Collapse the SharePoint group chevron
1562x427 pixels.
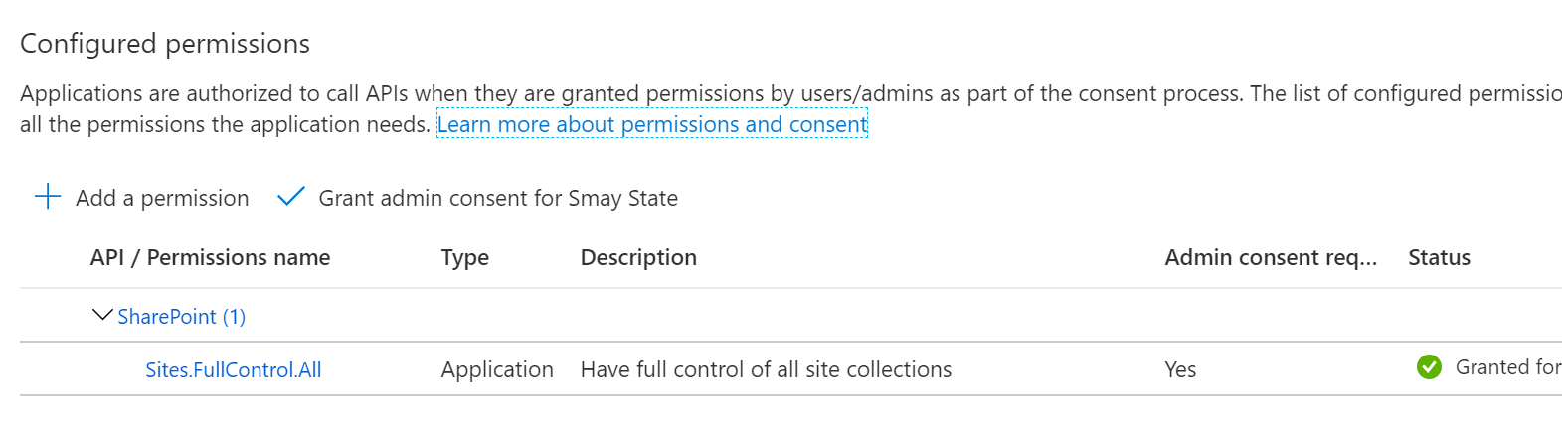[x=102, y=315]
